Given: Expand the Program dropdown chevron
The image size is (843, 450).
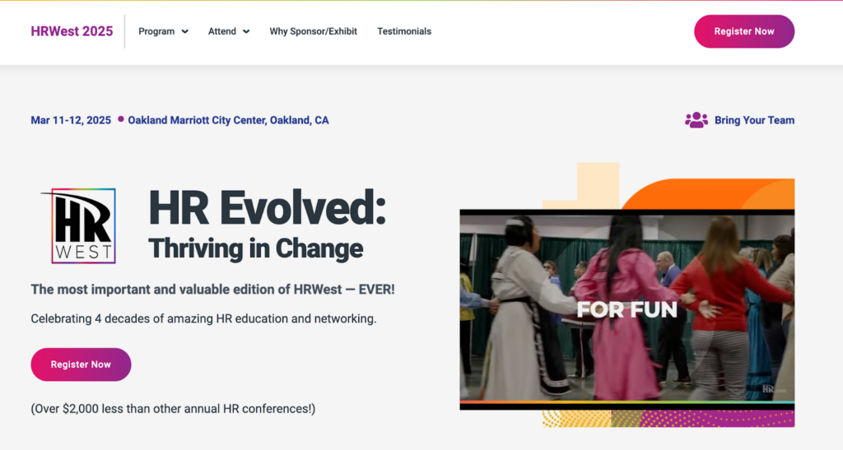Looking at the screenshot, I should coord(185,32).
